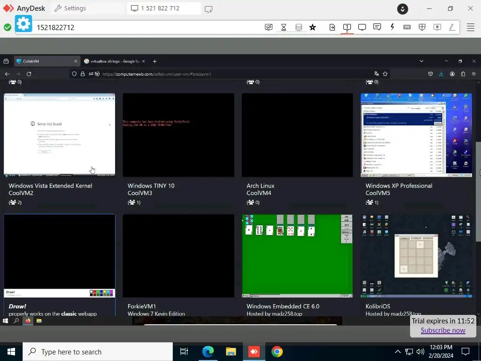Open the file transfer arrow icon in AnyDesk
The image size is (481, 361).
tap(332, 27)
